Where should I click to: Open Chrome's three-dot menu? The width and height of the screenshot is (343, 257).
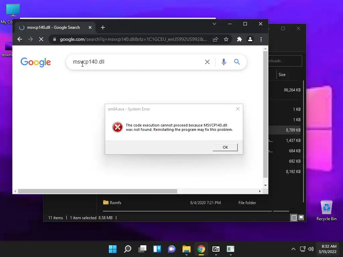[x=261, y=39]
